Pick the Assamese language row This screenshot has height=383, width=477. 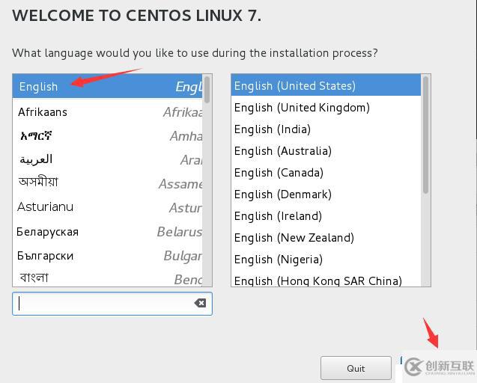pyautogui.click(x=107, y=183)
